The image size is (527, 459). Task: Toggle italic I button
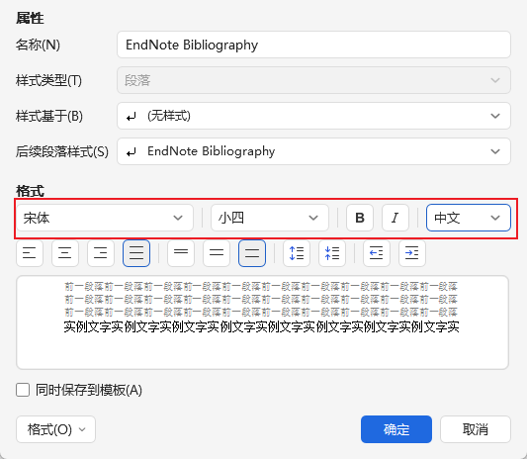point(395,218)
